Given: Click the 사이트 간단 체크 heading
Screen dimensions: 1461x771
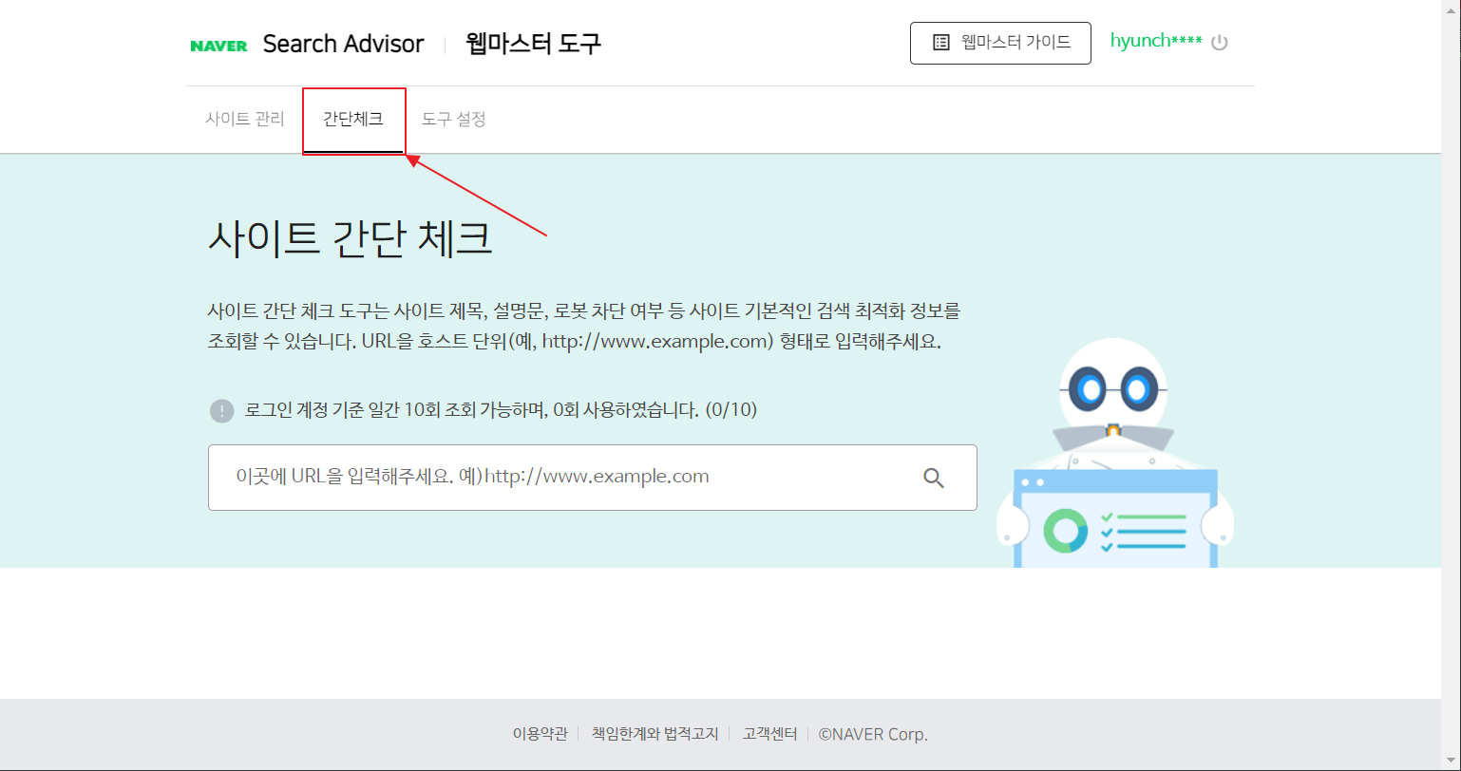Looking at the screenshot, I should coord(351,238).
